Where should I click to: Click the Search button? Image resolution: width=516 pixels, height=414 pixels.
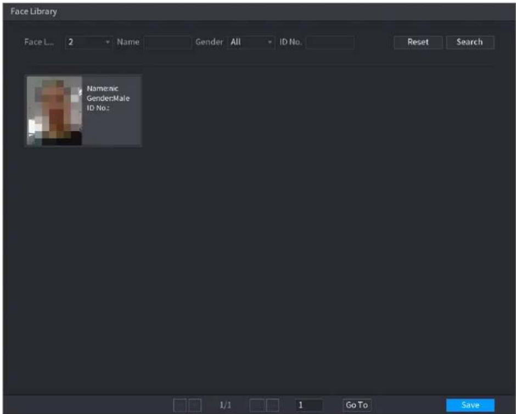tap(470, 42)
